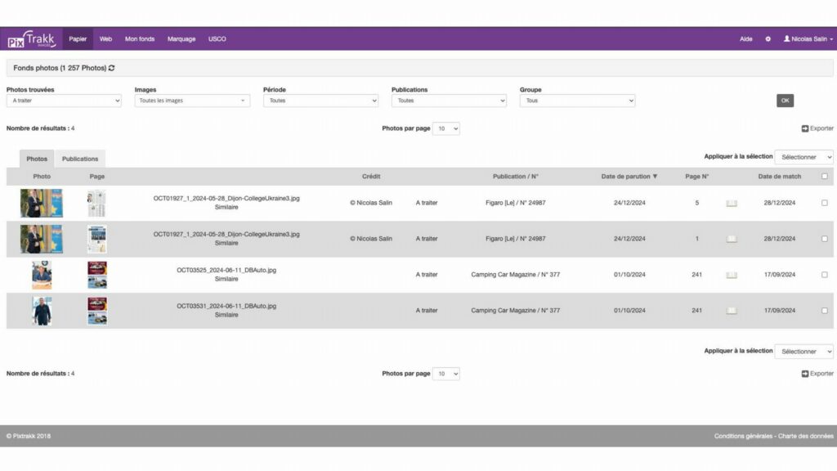Click the top Exporter icon
837x471 pixels.
coord(805,128)
